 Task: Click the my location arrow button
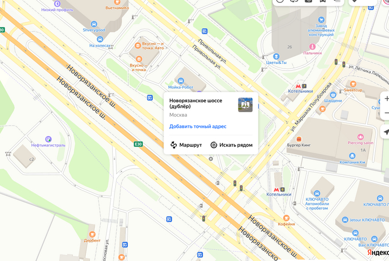tap(385, 132)
